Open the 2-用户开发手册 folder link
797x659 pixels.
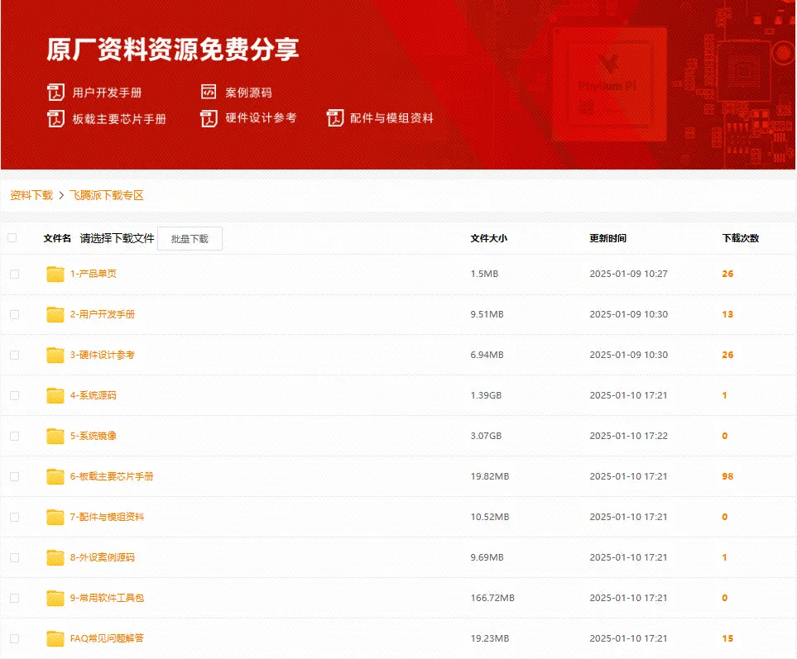click(x=102, y=314)
